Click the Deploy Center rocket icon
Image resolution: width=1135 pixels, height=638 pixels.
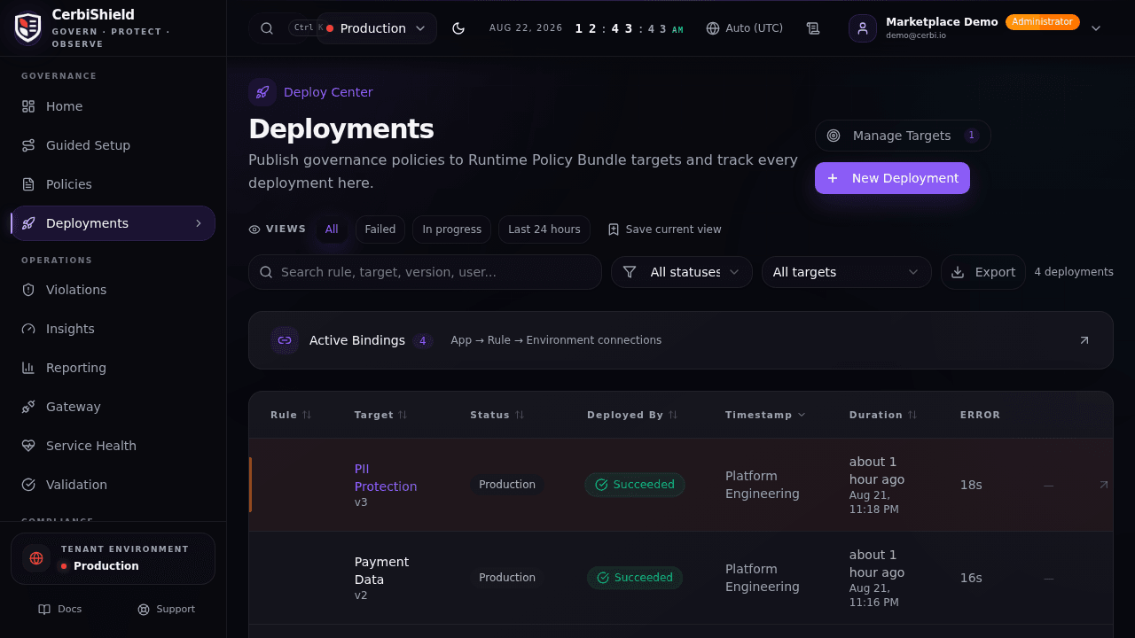click(262, 92)
